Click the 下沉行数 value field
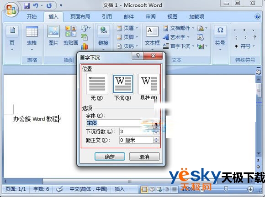Screen dimensions: 265x197 137,131
